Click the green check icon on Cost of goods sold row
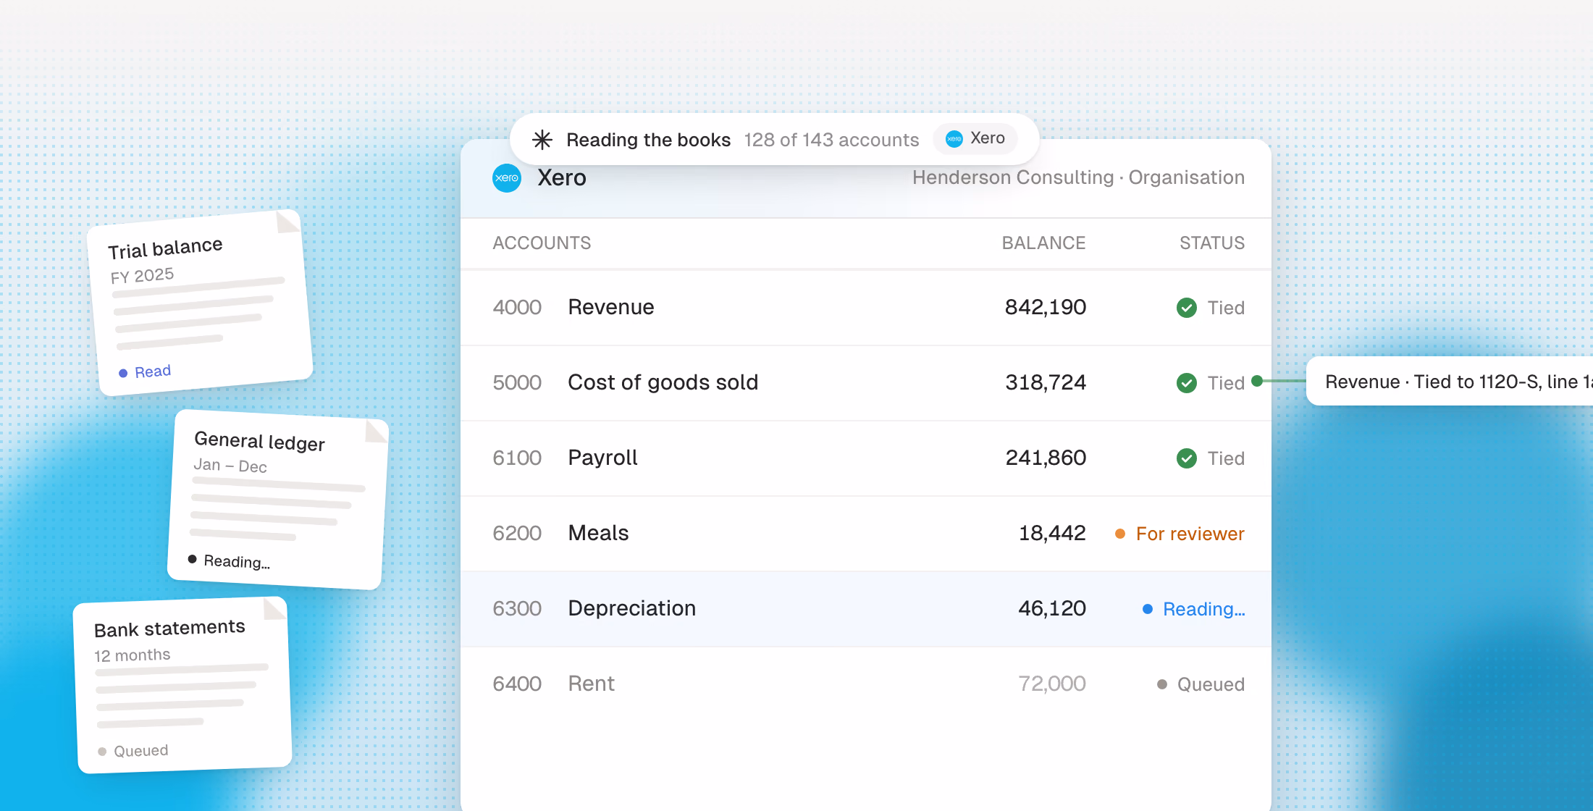1593x811 pixels. [x=1187, y=383]
